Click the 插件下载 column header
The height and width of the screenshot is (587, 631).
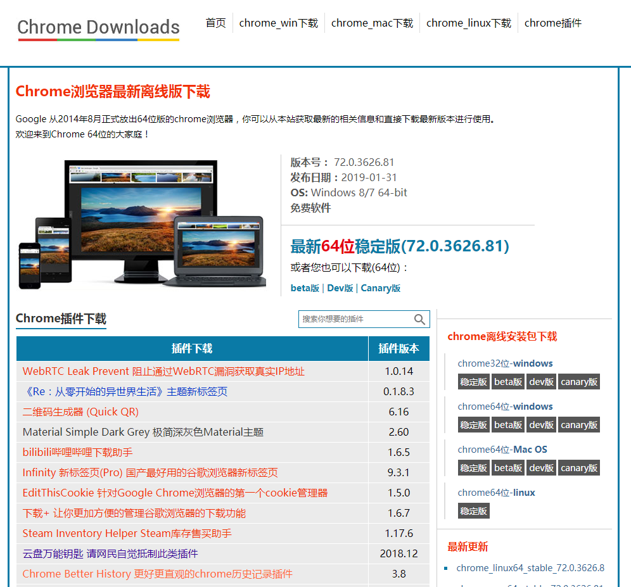(192, 348)
